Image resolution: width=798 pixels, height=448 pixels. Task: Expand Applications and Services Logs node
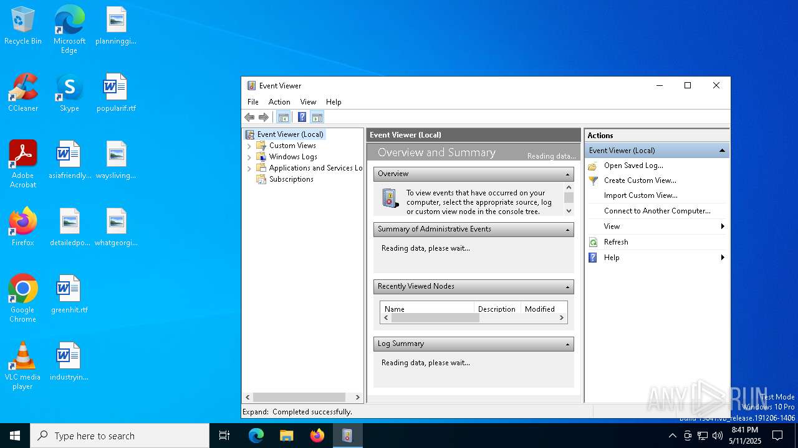249,168
